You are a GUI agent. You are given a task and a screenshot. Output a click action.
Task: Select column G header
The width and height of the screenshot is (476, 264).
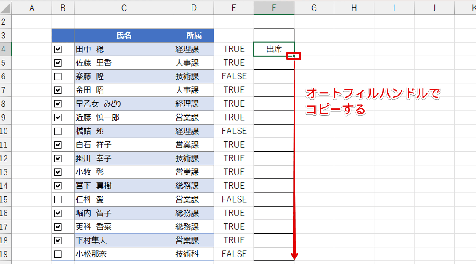tap(314, 8)
